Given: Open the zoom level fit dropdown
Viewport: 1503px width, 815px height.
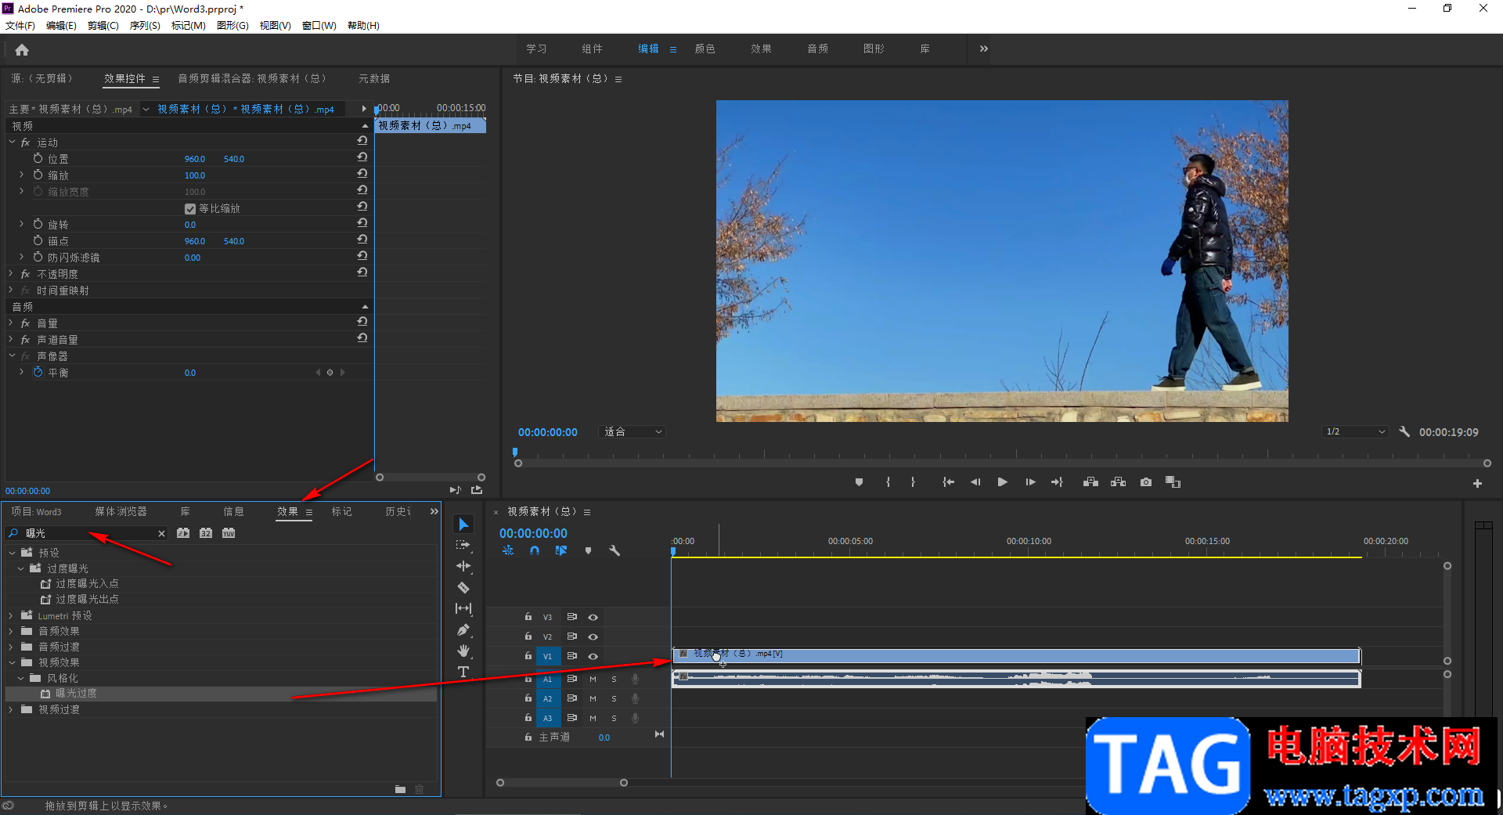Looking at the screenshot, I should (x=633, y=432).
